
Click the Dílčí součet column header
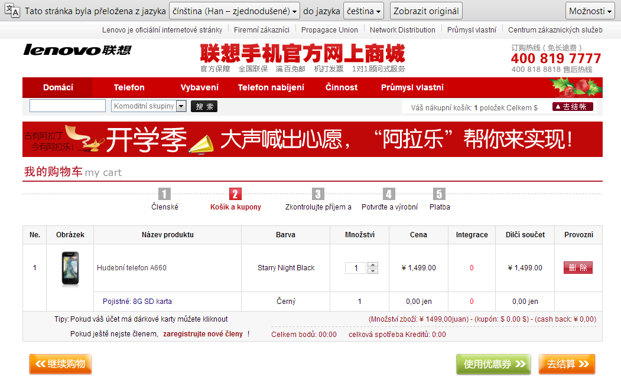coord(525,235)
